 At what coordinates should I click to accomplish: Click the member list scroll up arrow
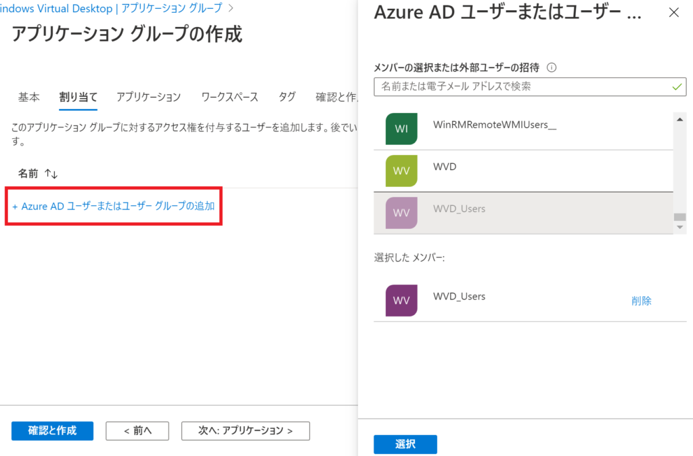pos(679,119)
